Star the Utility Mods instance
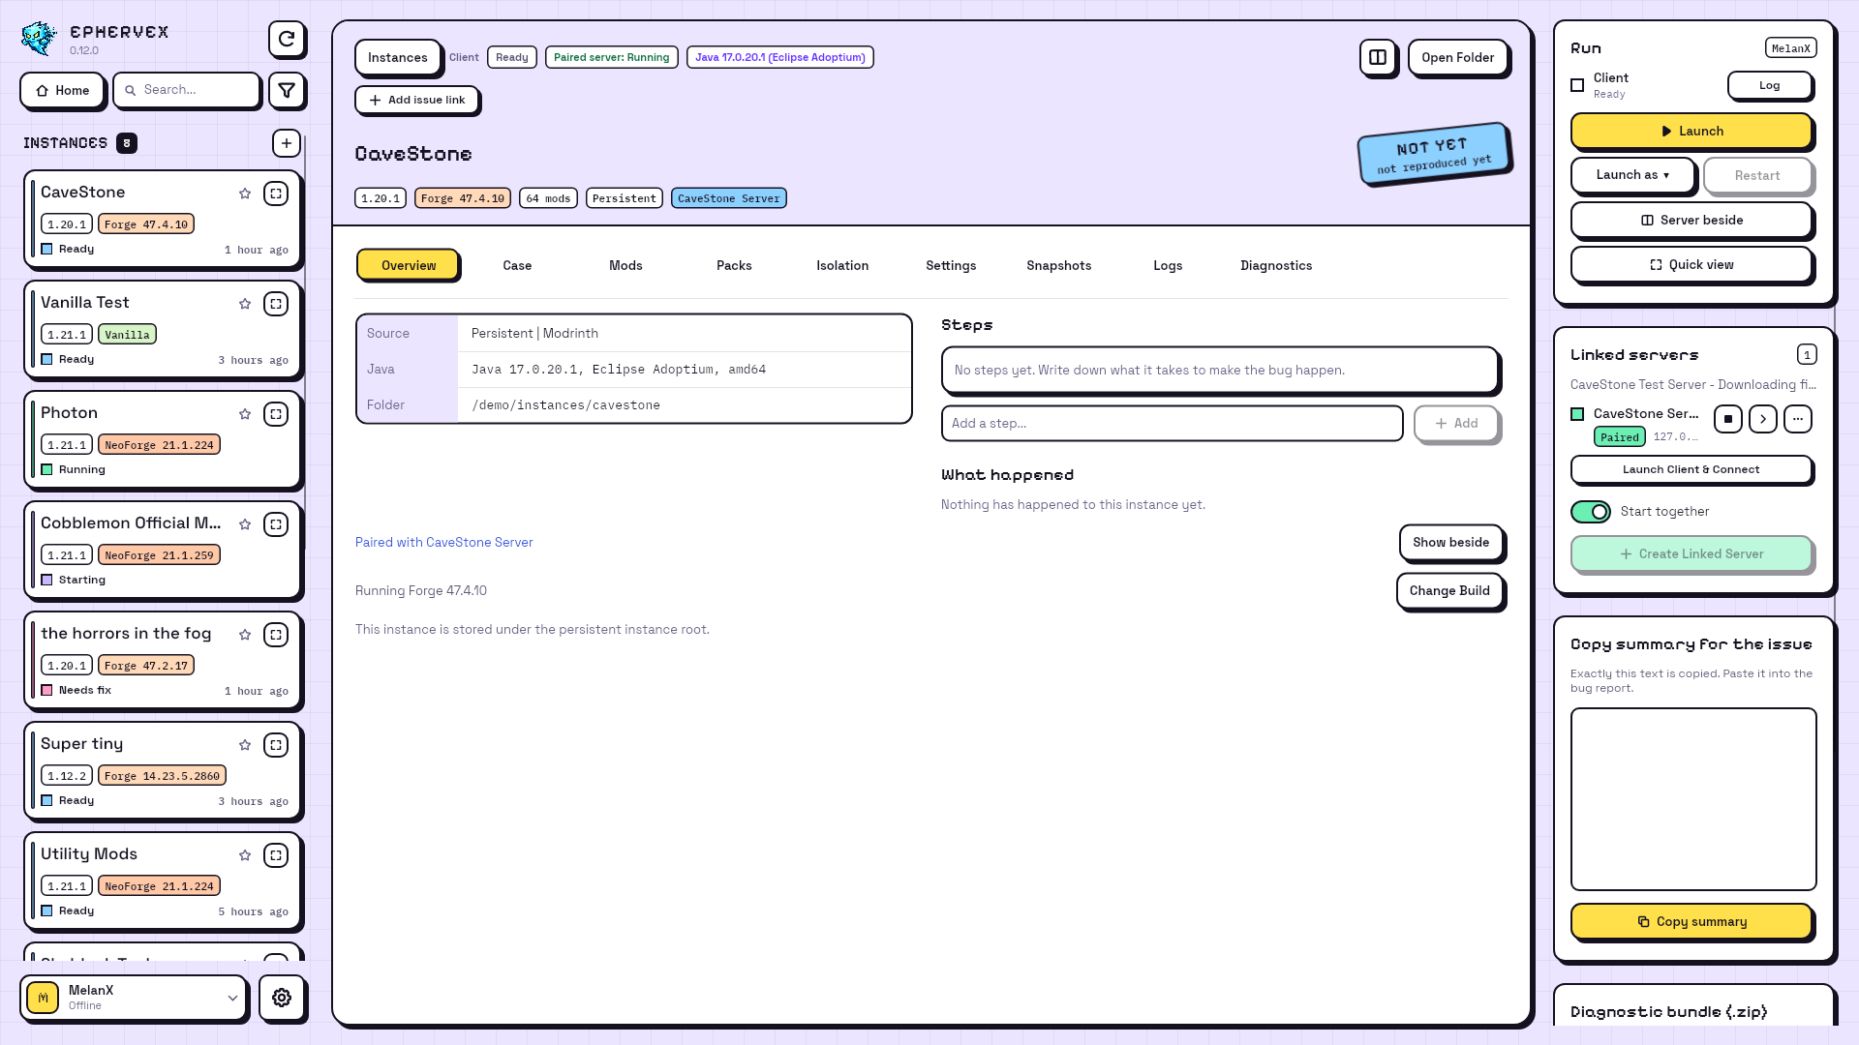 [245, 855]
